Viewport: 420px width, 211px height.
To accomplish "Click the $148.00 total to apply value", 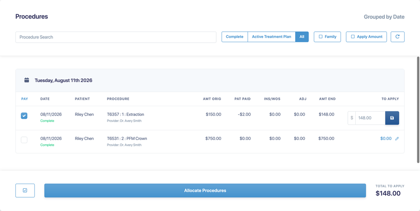I will tap(388, 193).
